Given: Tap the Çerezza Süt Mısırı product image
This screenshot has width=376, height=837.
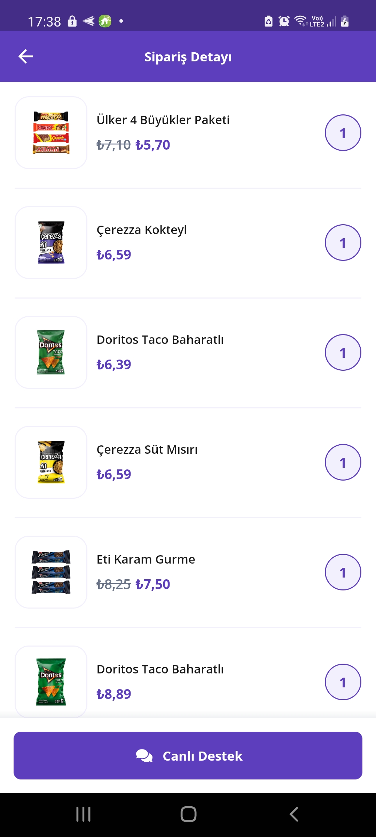Looking at the screenshot, I should [51, 462].
